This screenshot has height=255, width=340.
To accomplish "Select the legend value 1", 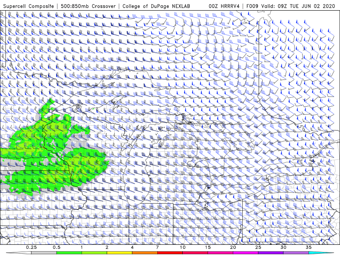I will tap(82, 247).
